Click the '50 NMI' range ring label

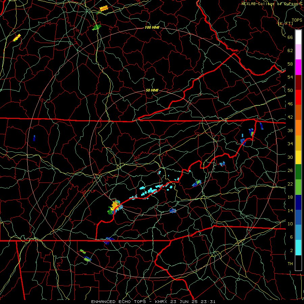pyautogui.click(x=152, y=90)
